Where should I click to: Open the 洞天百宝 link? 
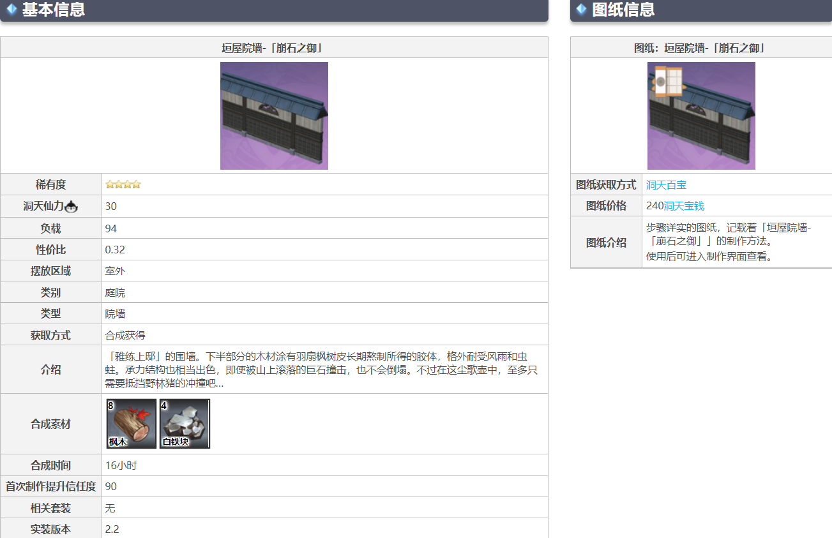click(666, 184)
